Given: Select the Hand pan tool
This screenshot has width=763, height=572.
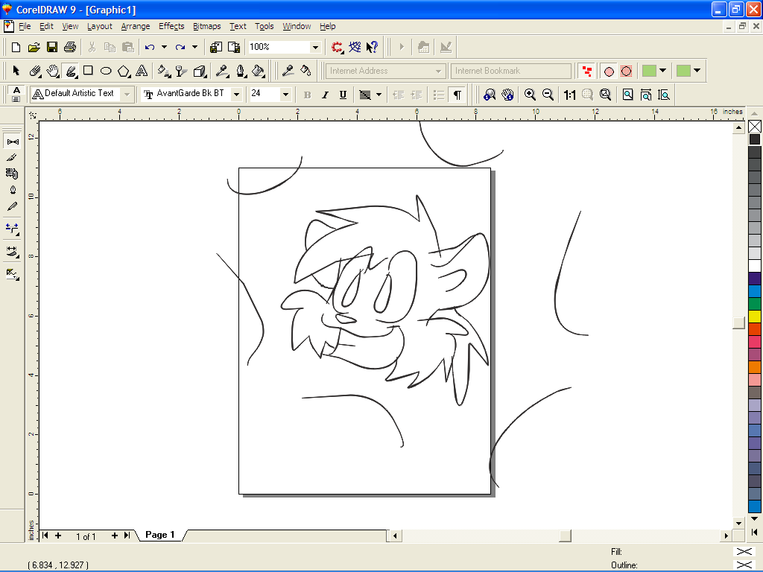Looking at the screenshot, I should point(53,71).
